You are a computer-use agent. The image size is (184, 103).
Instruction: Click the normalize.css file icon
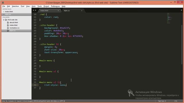coord(8,28)
